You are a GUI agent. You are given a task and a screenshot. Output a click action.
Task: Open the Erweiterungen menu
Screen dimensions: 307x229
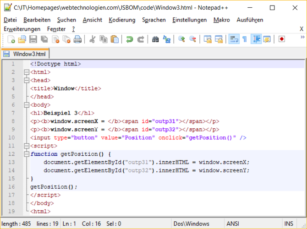[22, 29]
